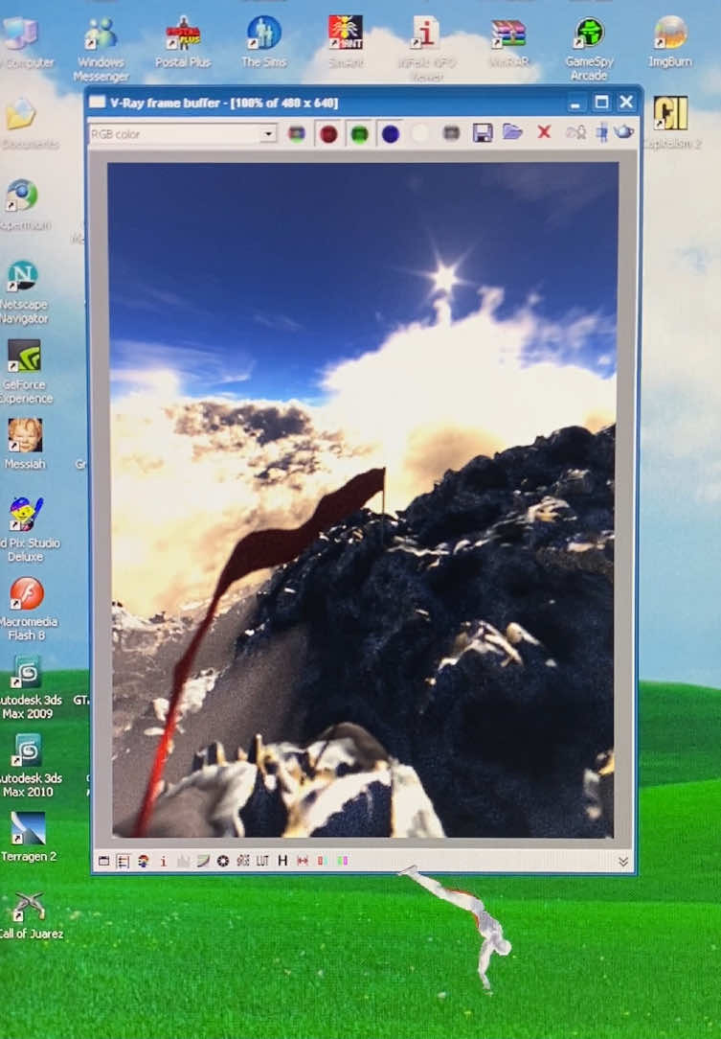Minimize the V-Ray frame buffer window
721x1039 pixels.
point(575,103)
